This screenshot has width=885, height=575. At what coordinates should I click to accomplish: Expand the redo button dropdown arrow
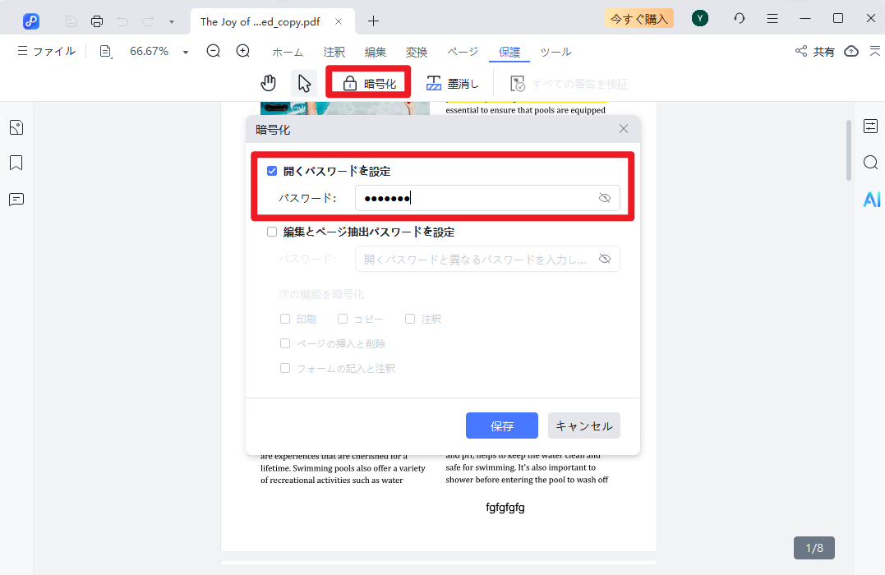[171, 20]
